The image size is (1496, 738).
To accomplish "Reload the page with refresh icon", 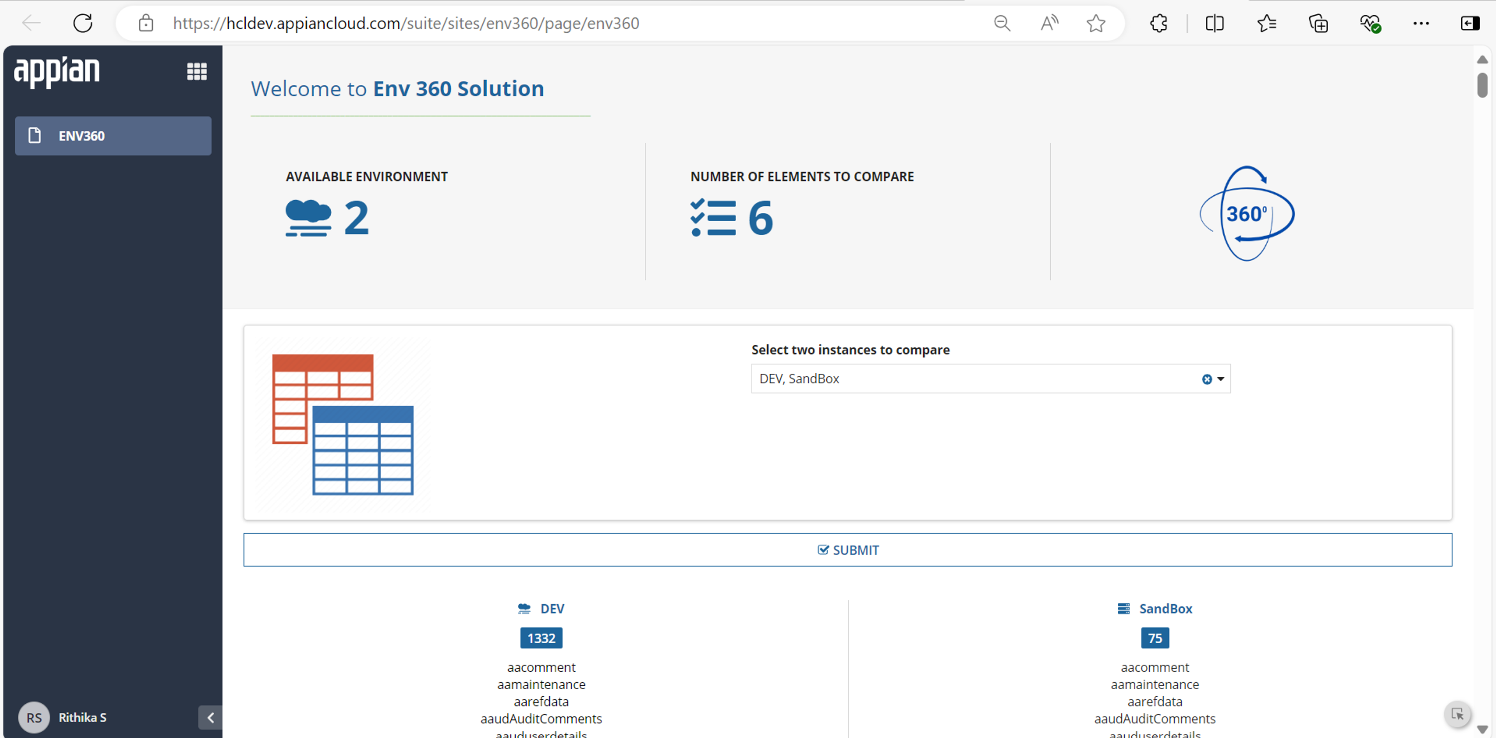I will [x=83, y=23].
